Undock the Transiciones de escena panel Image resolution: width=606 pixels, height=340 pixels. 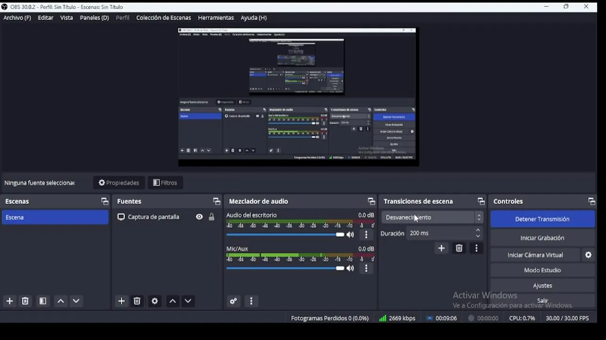[x=481, y=202]
